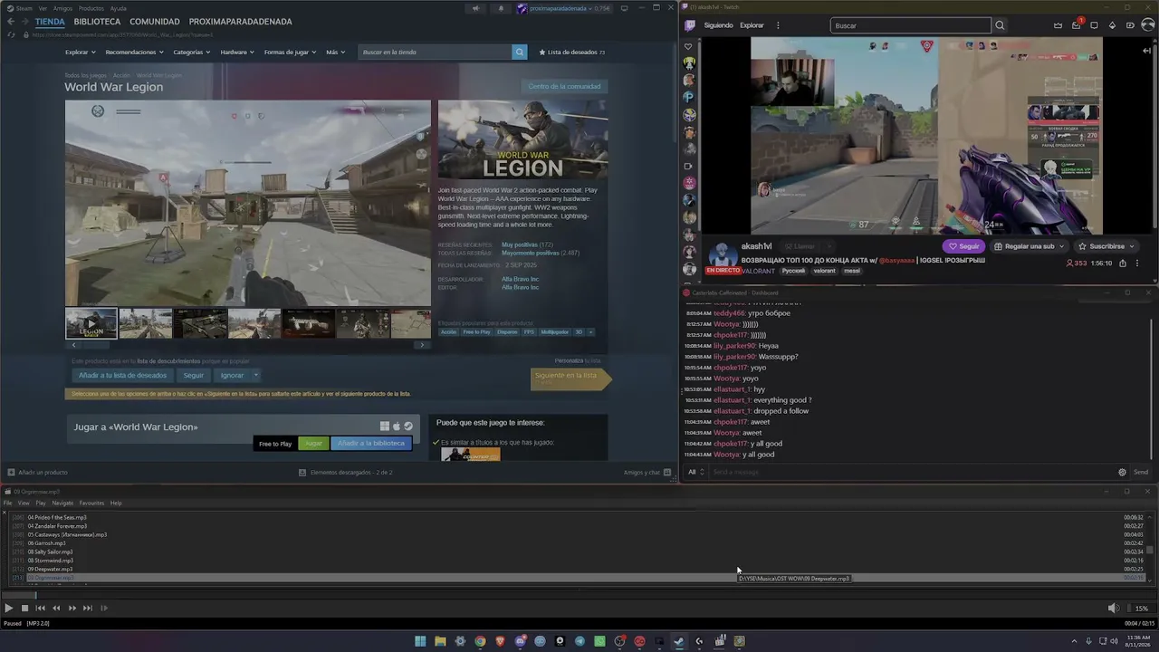Click Añadir a tu lista de deseados
The image size is (1159, 652).
[x=122, y=375]
